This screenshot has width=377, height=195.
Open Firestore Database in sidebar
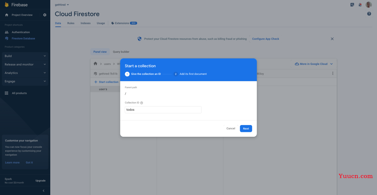tap(23, 38)
